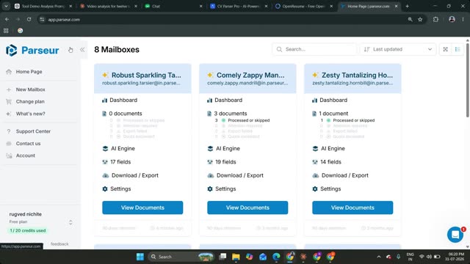Open Windows Start menu
The width and height of the screenshot is (470, 264).
click(x=140, y=257)
